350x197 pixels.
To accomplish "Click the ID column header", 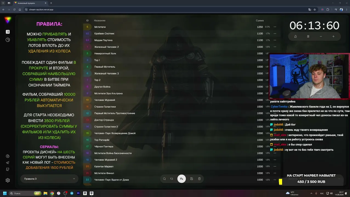I will (87, 21).
